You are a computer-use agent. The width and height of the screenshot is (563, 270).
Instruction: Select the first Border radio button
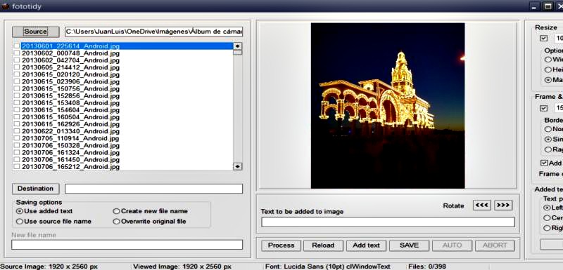[x=548, y=129]
